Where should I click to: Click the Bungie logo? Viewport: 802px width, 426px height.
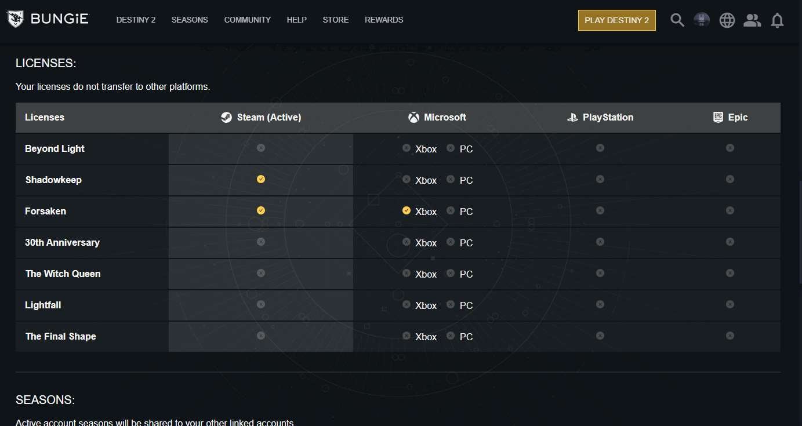48,20
